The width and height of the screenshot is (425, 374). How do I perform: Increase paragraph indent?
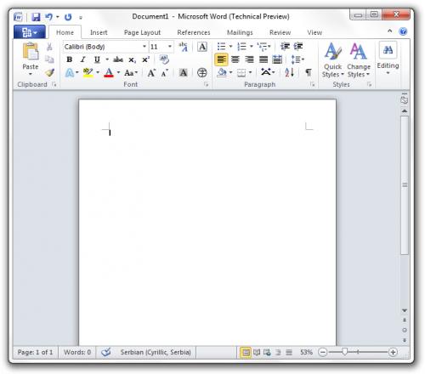pyautogui.click(x=298, y=46)
